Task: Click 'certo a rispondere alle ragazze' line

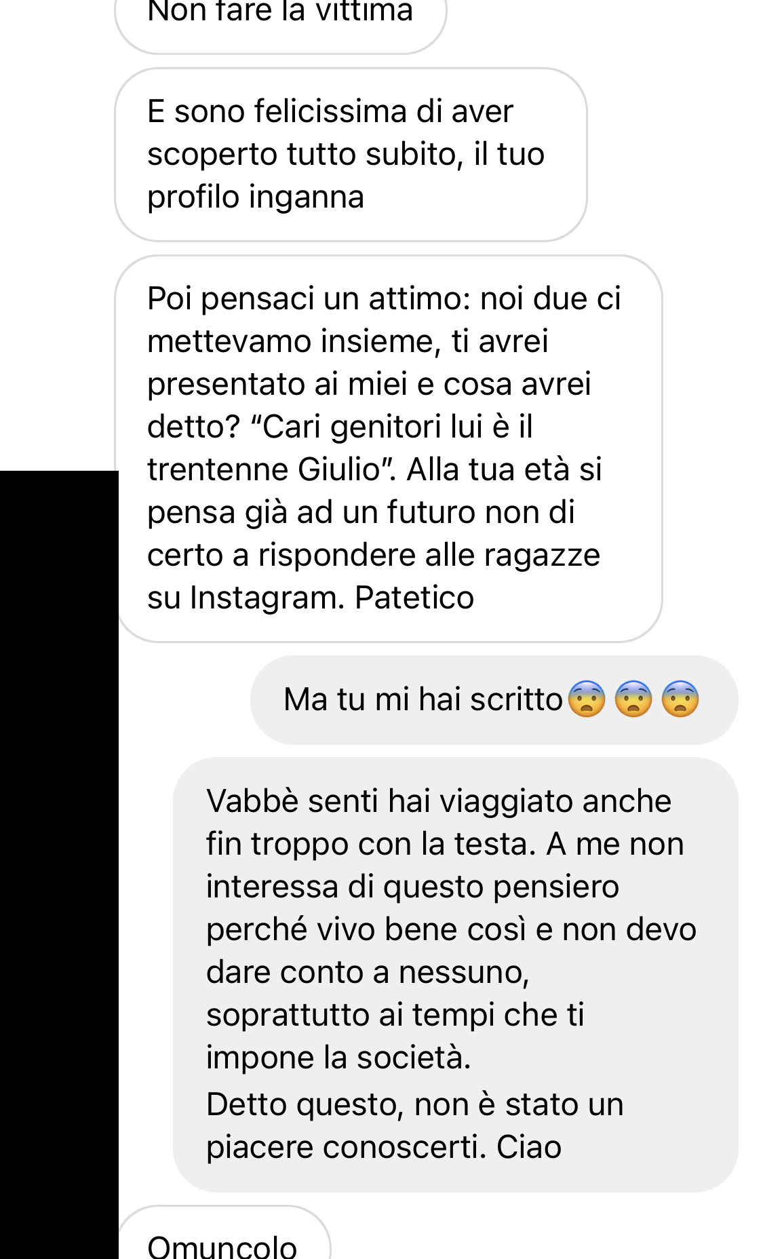Action: [374, 555]
